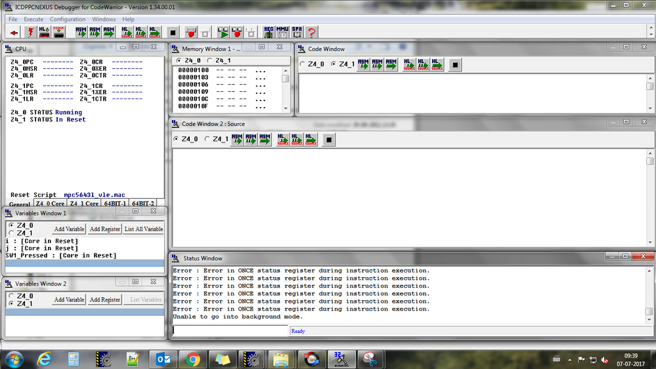Open the Execute menu
The image size is (656, 369).
[33, 19]
